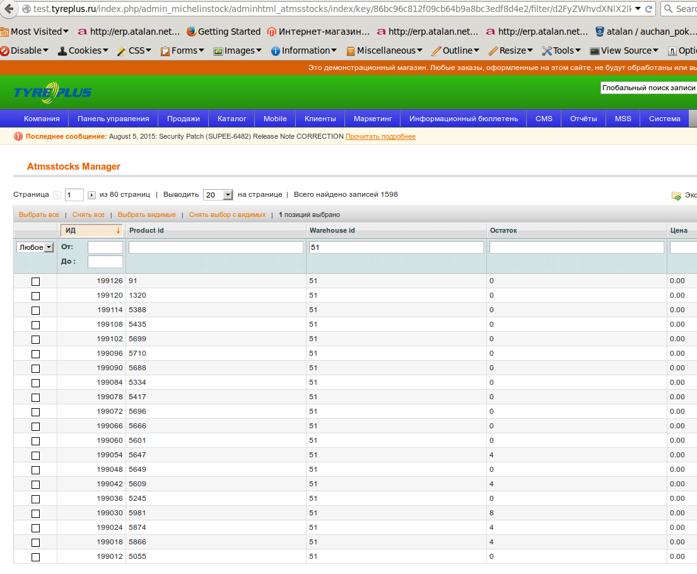The width and height of the screenshot is (697, 574).
Task: Tick checkbox for row ID 199126
Action: point(35,281)
